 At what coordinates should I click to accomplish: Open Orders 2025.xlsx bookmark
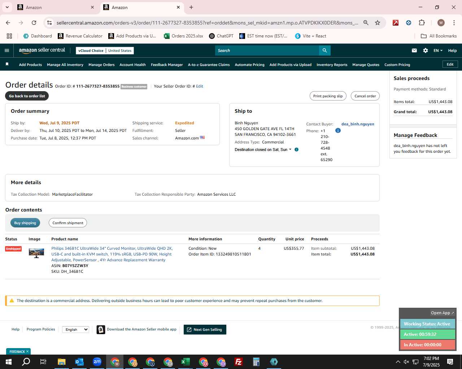(x=183, y=36)
